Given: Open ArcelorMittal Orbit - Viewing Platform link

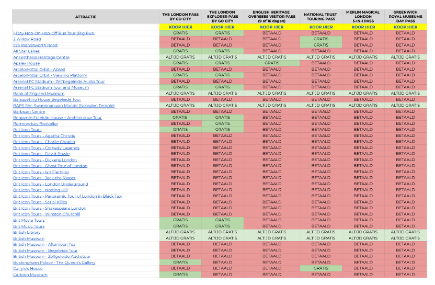Looking at the screenshot, I should (50, 75).
